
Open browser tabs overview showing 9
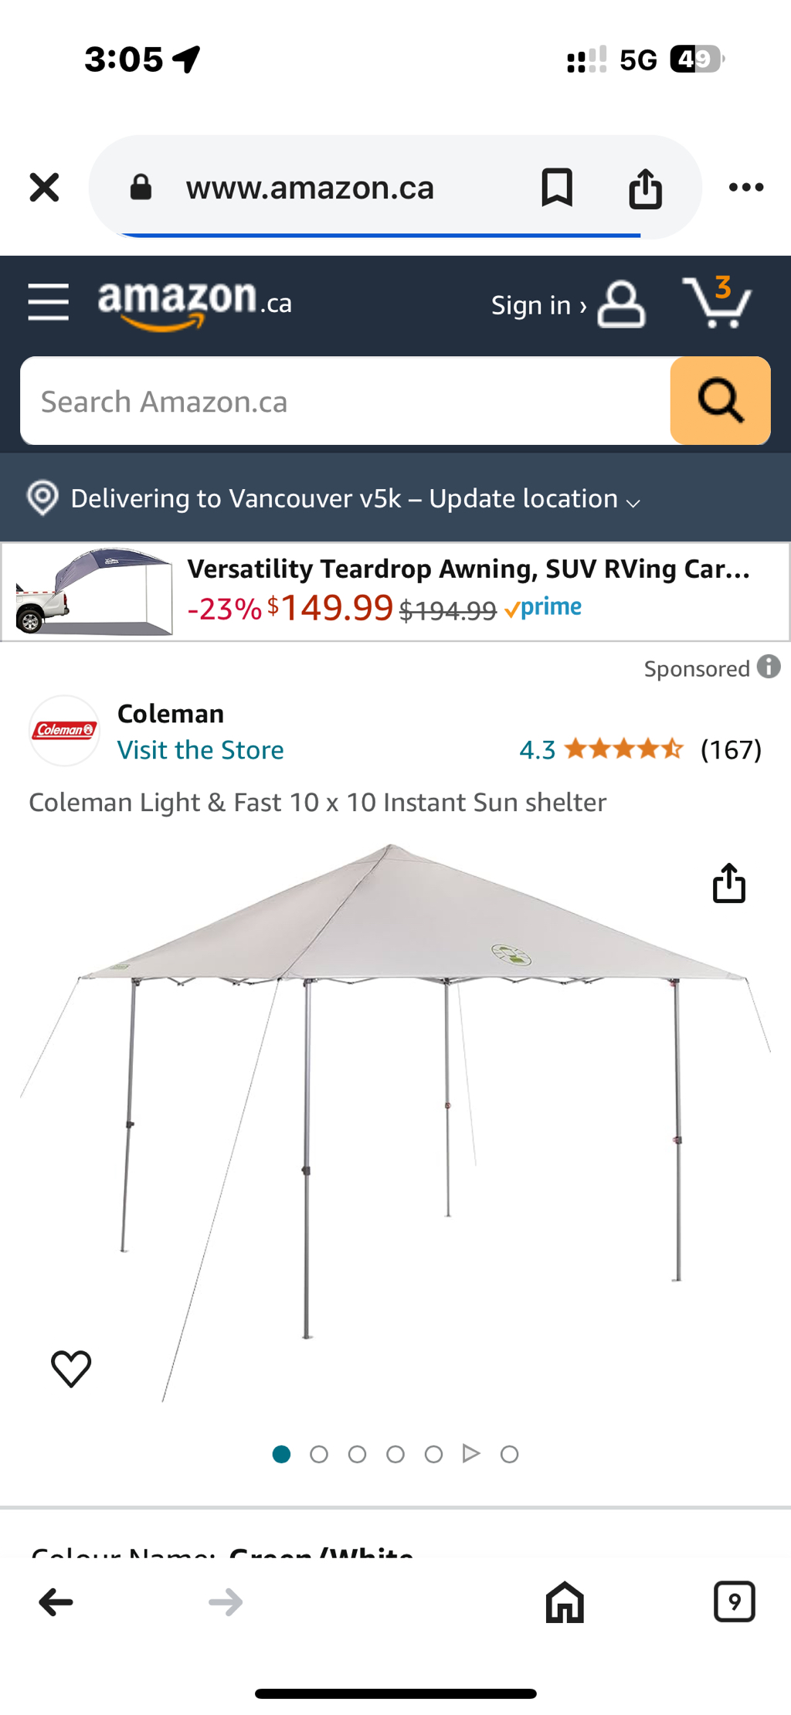coord(734,1601)
